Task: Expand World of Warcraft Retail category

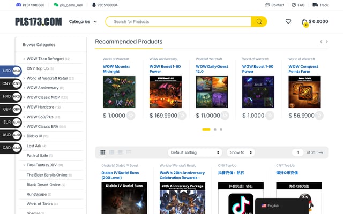Action: [x=24, y=78]
